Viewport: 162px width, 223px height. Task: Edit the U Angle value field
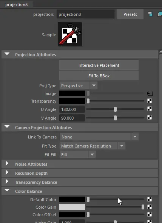click(72, 109)
